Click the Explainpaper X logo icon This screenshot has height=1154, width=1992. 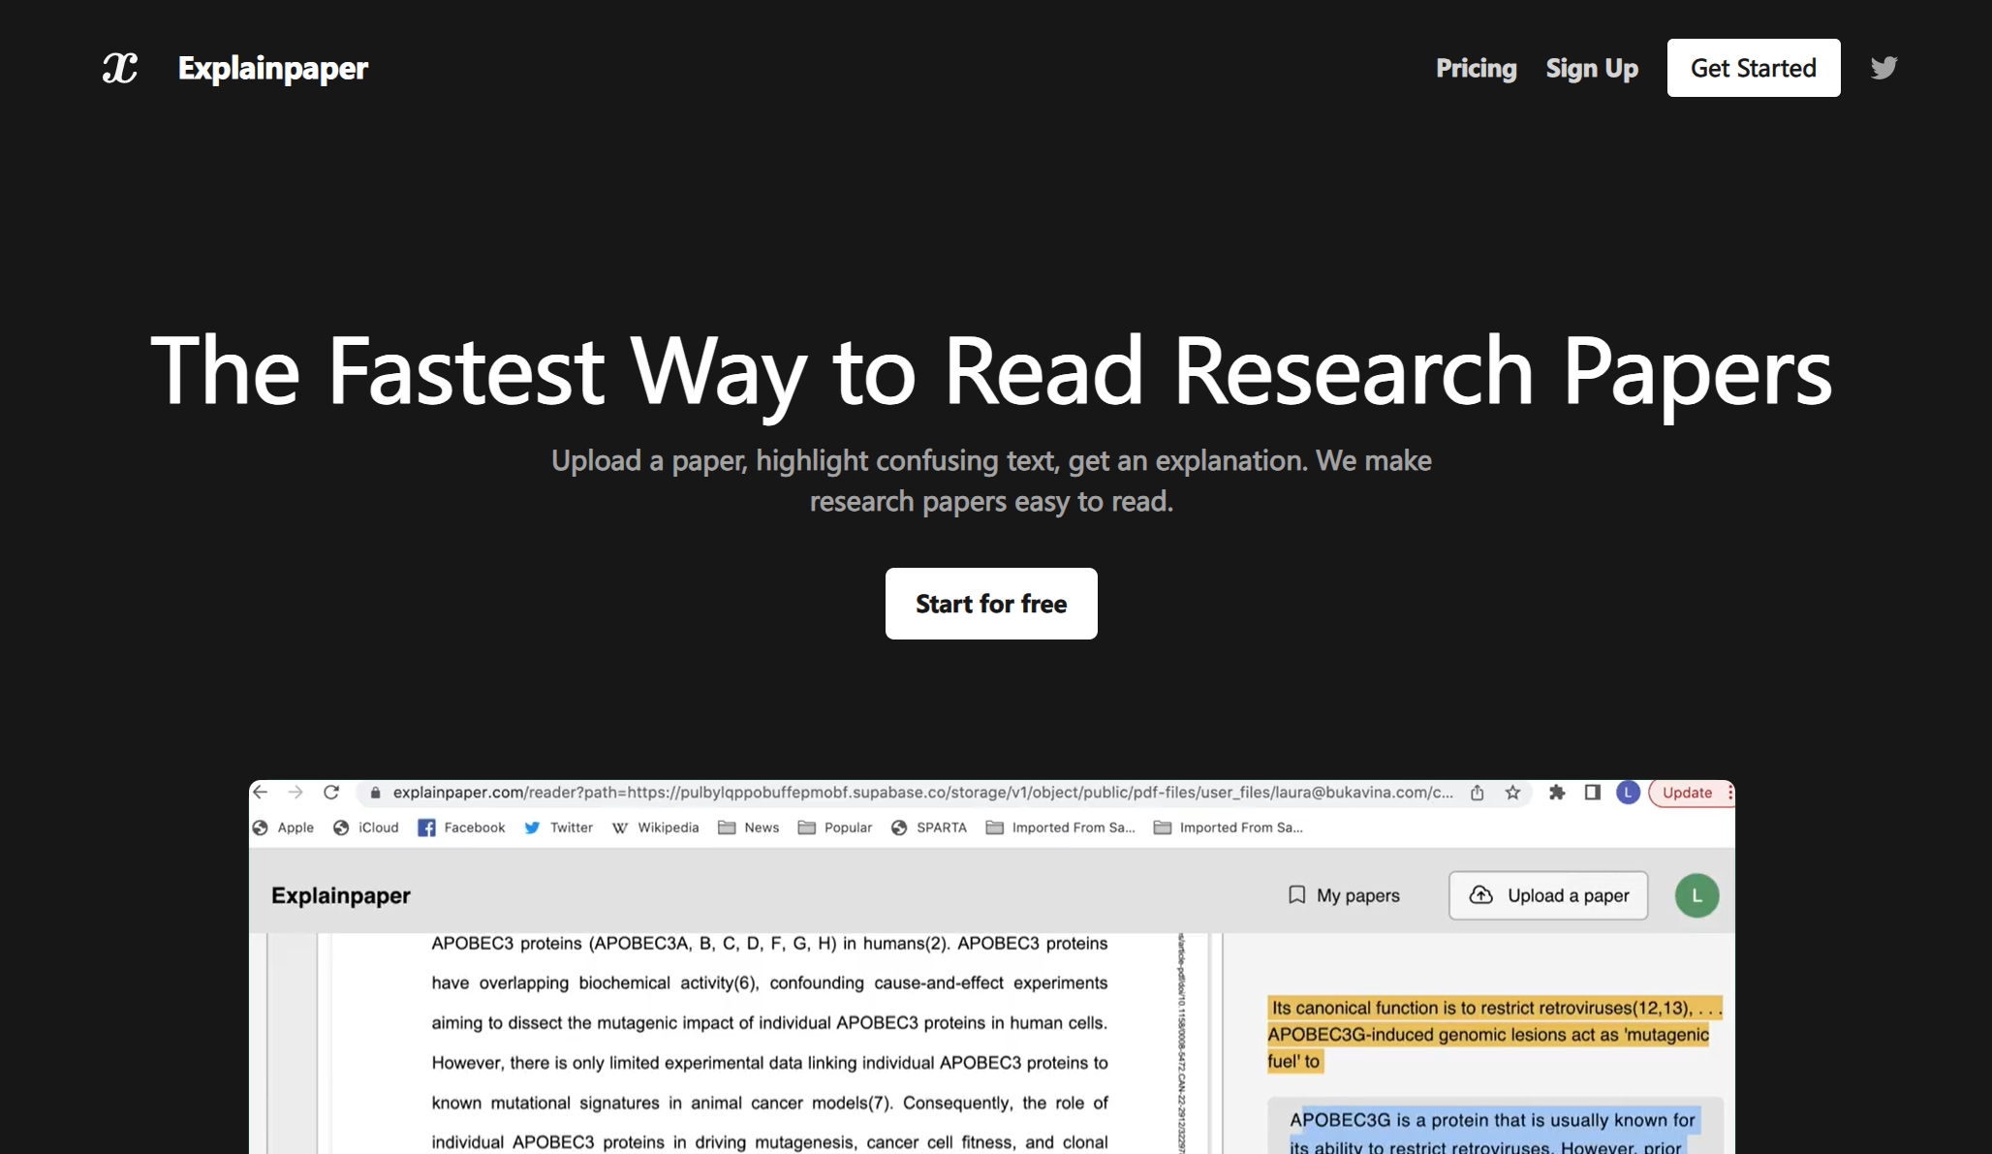(x=120, y=68)
